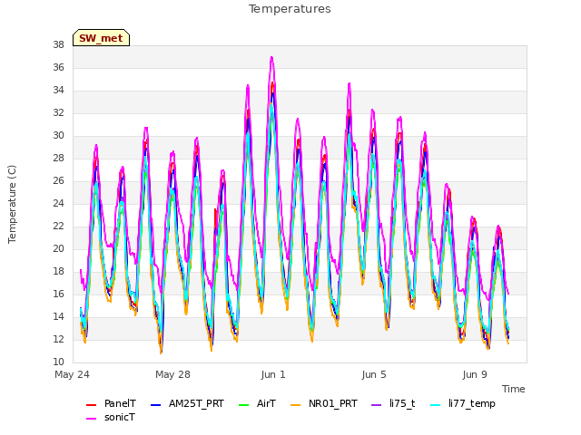Click the 20 y-axis tick label
Screen dimensions: 581x435
point(58,249)
